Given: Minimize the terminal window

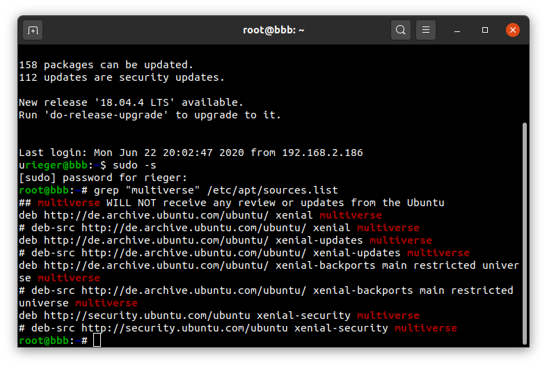Looking at the screenshot, I should pos(457,31).
